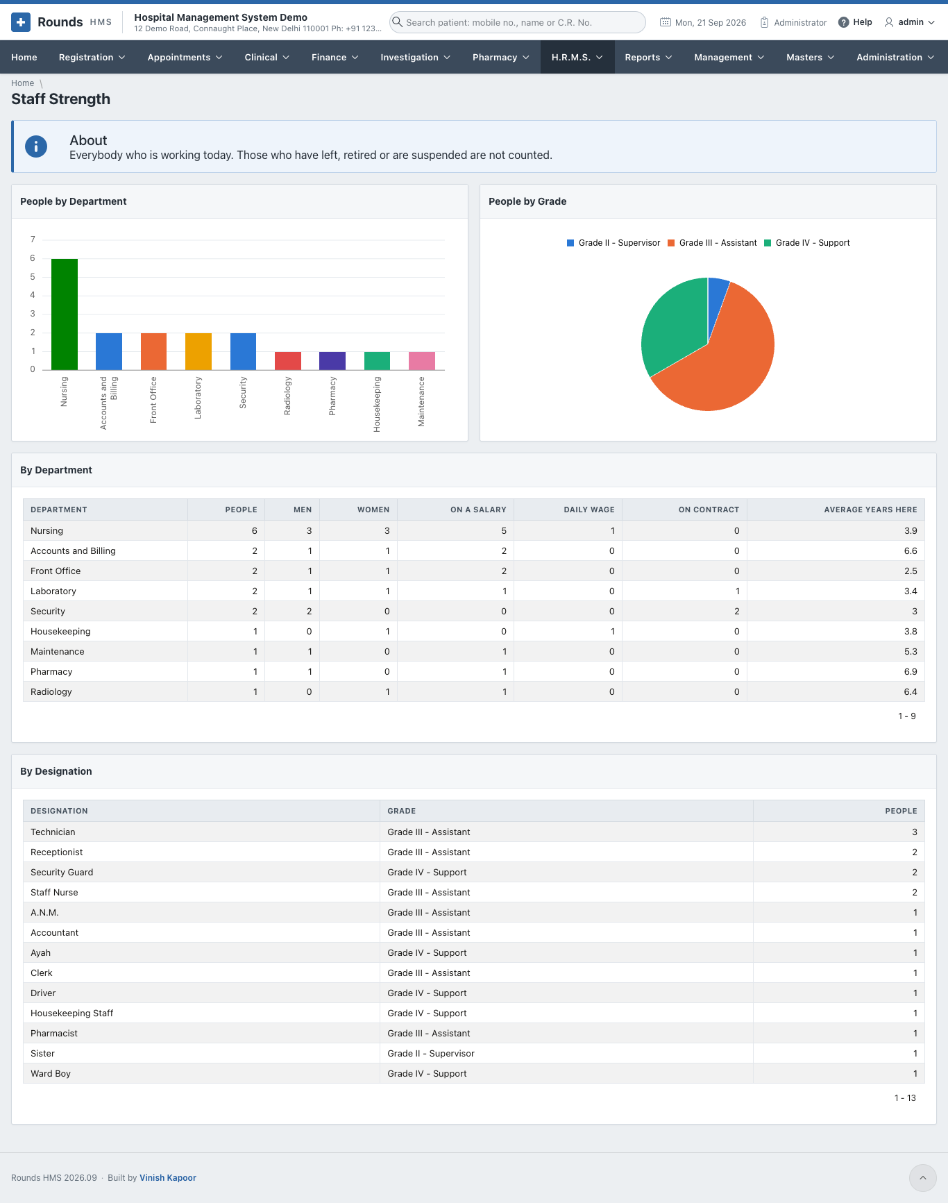This screenshot has height=1203, width=948.
Task: Click the Help question mark icon
Action: (x=843, y=22)
